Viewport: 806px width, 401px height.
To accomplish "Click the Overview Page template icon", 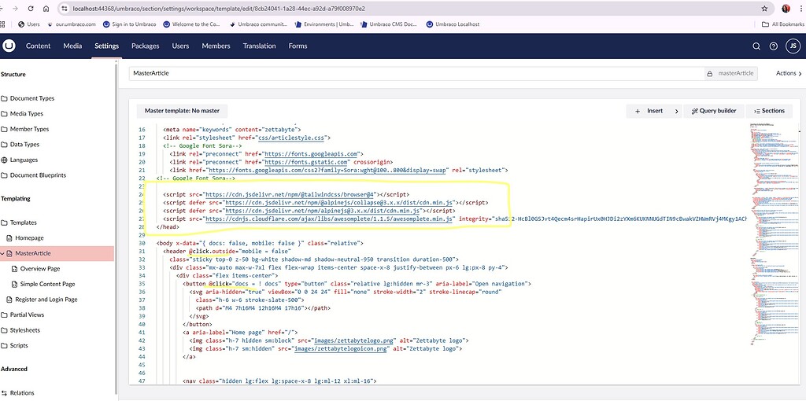I will tap(14, 269).
